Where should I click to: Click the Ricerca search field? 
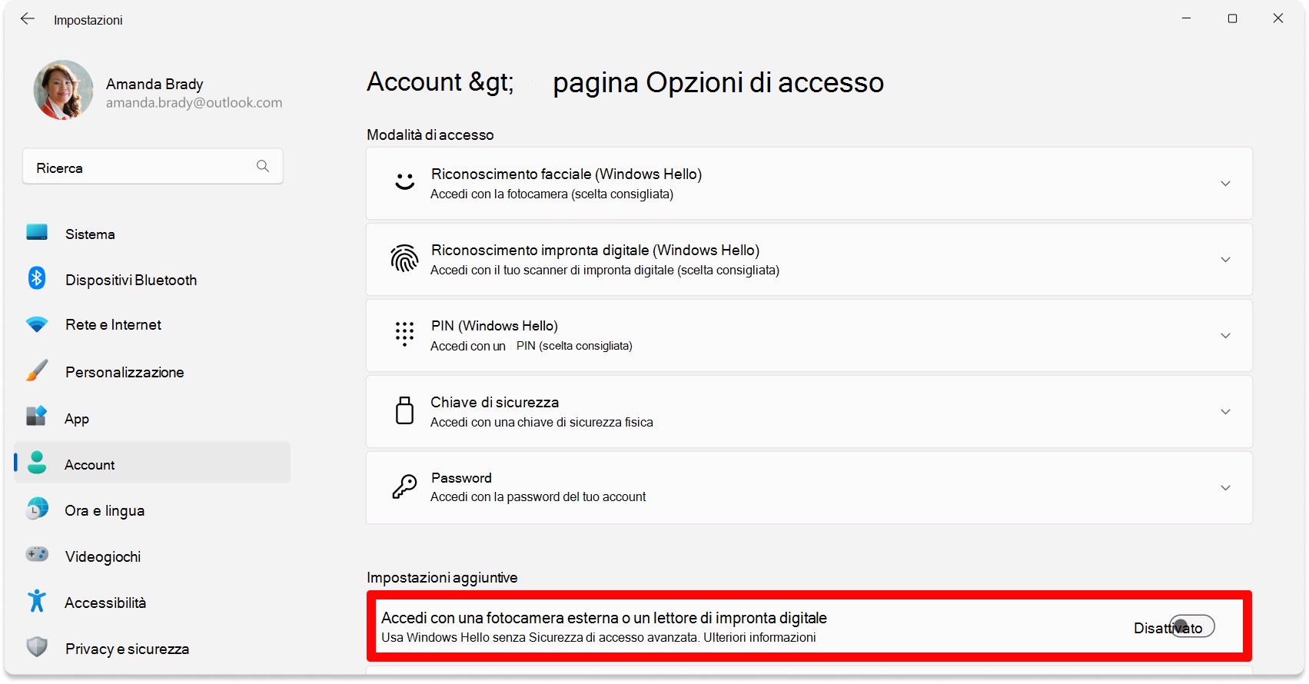pyautogui.click(x=153, y=167)
